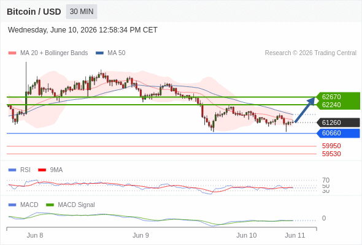Click the MA 50 blue legend swatch
The width and height of the screenshot is (362, 245).
coord(99,53)
